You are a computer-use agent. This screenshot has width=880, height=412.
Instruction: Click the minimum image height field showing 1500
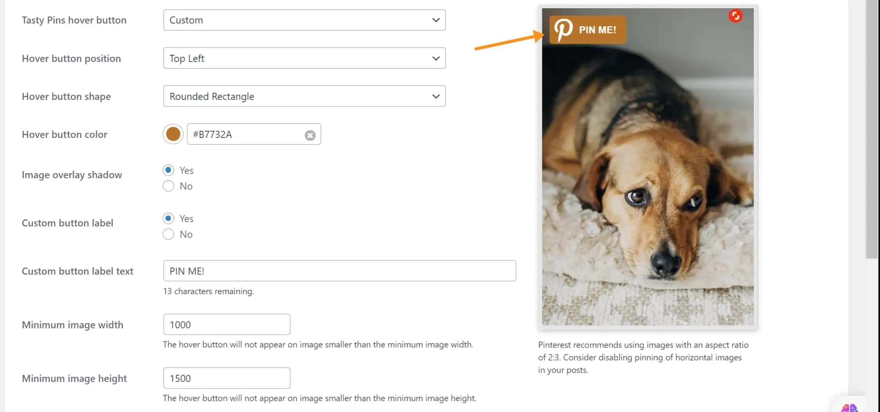[226, 378]
